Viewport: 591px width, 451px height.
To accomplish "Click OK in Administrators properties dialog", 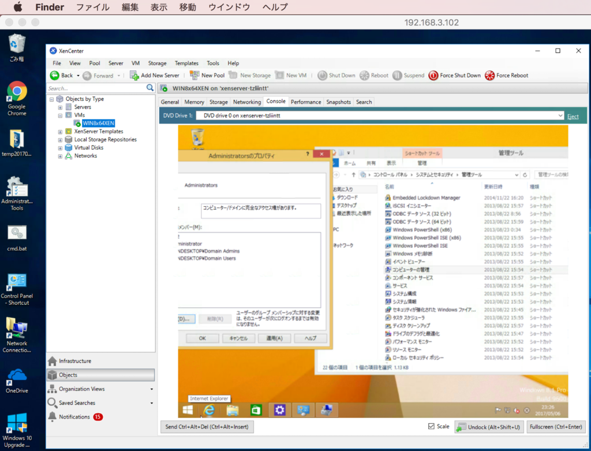I will [203, 338].
